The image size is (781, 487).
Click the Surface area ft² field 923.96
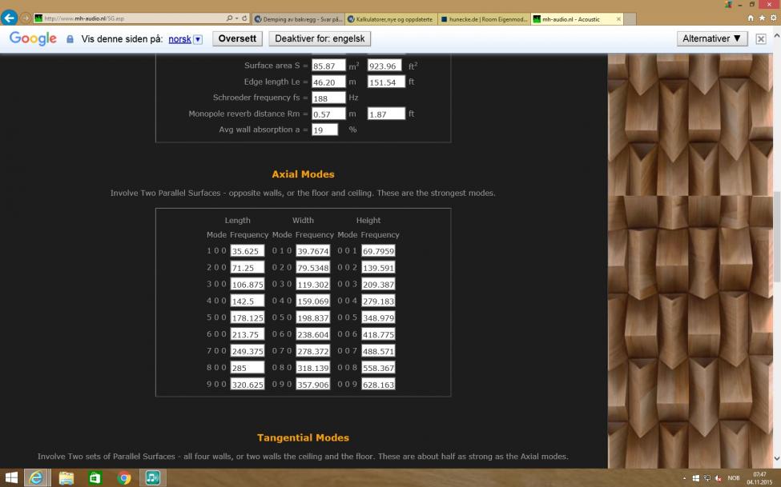(384, 66)
